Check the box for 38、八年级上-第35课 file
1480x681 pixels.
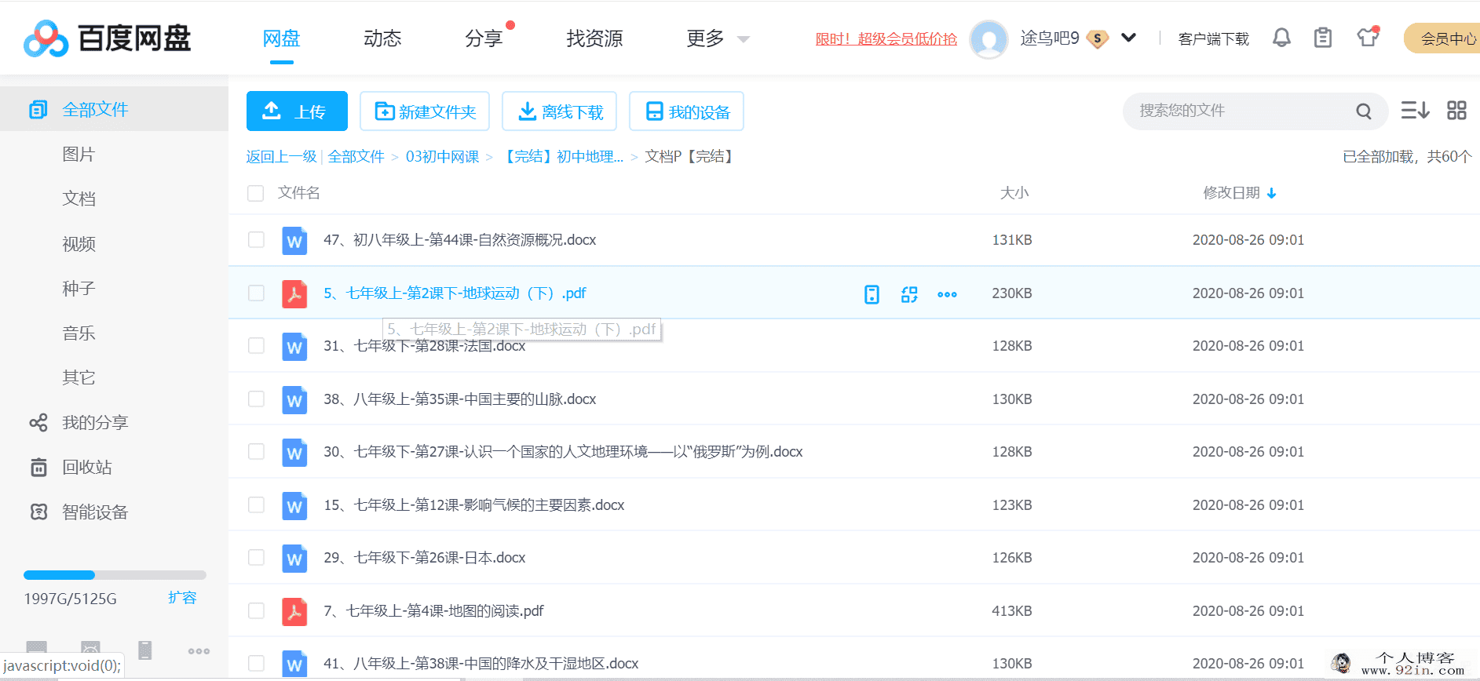(256, 399)
